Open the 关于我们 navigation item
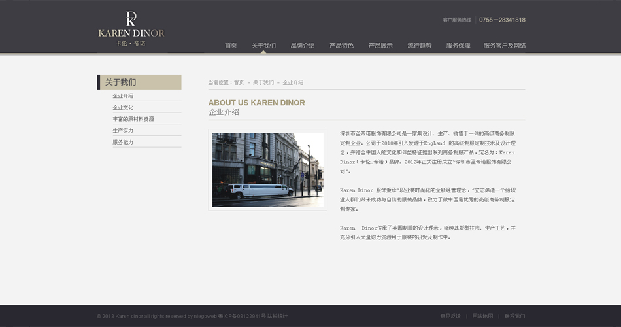The height and width of the screenshot is (327, 621). coord(264,46)
